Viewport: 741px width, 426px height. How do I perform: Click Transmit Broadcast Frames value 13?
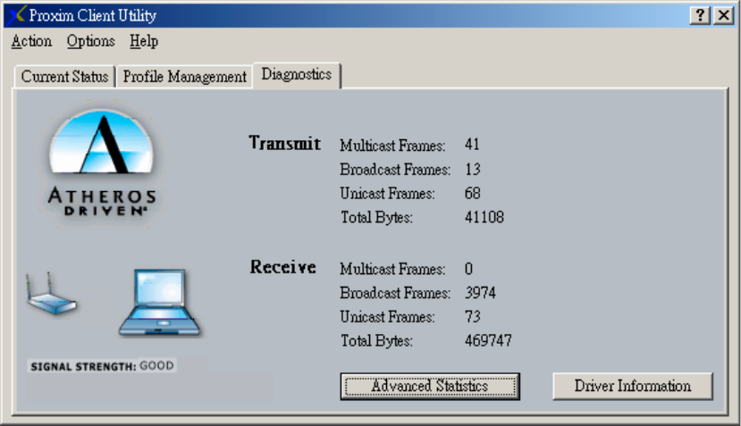473,169
